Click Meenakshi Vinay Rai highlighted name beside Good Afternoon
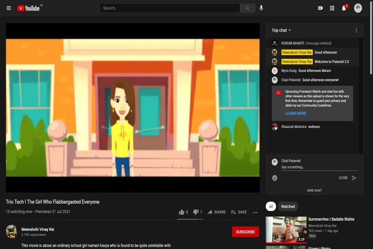Viewport: 373px width, 249px height. (297, 52)
